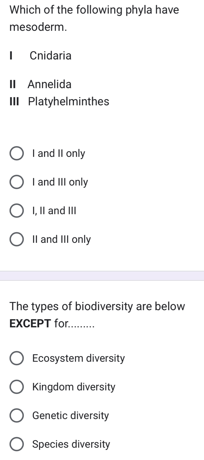This screenshot has height=460, width=204.
Task: Select the 'Genetic diversity' radio button
Action: pyautogui.click(x=17, y=416)
